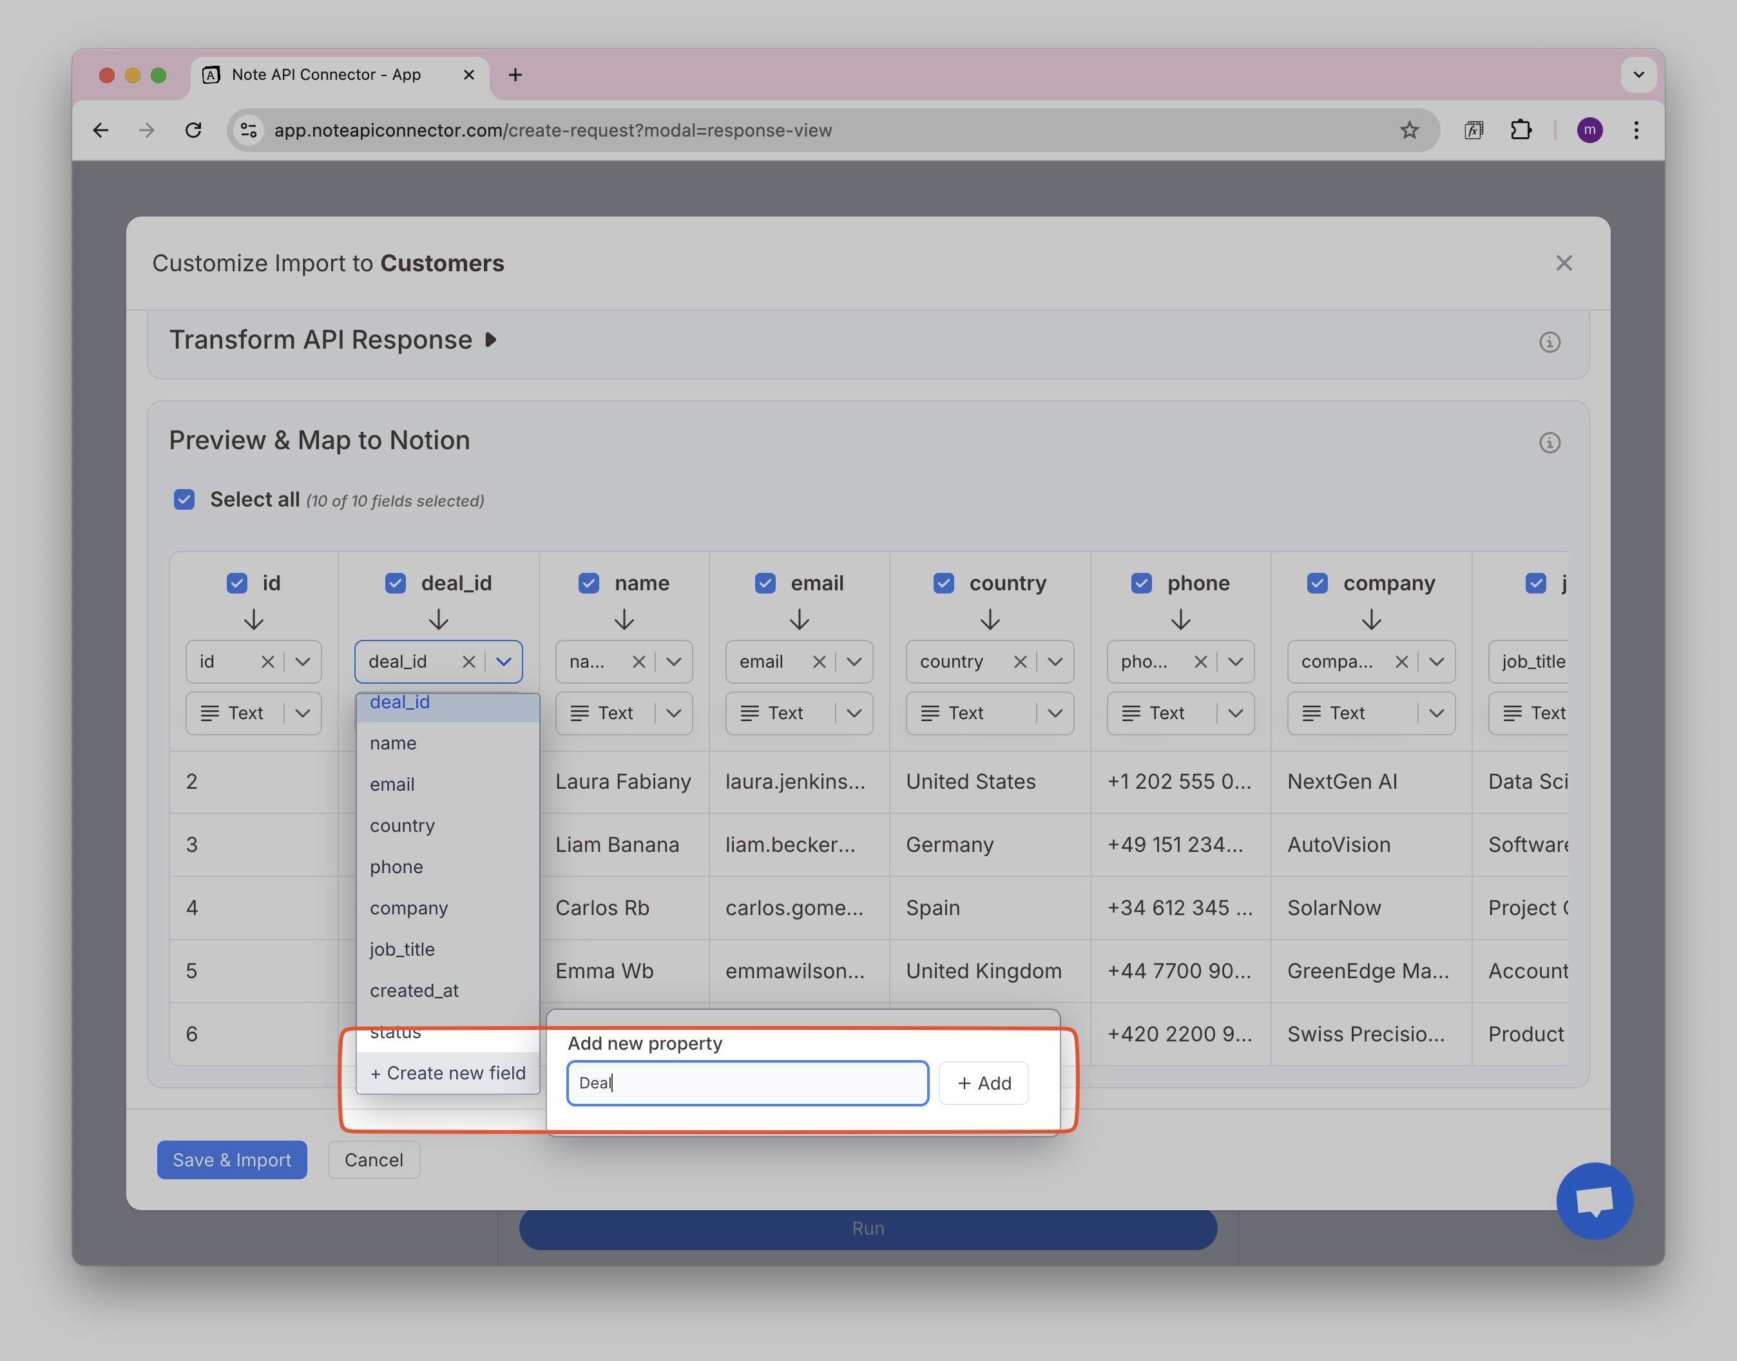This screenshot has height=1361, width=1737.
Task: Open browser extensions puzzle icon
Action: pos(1521,130)
